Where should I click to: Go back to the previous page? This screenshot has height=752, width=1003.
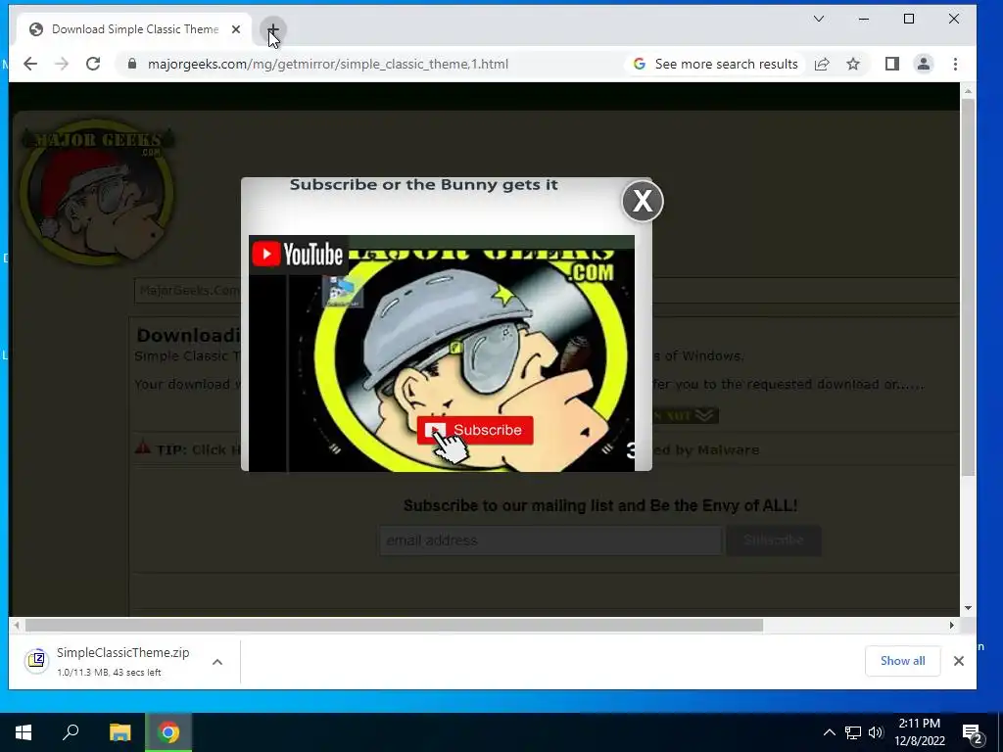(30, 64)
